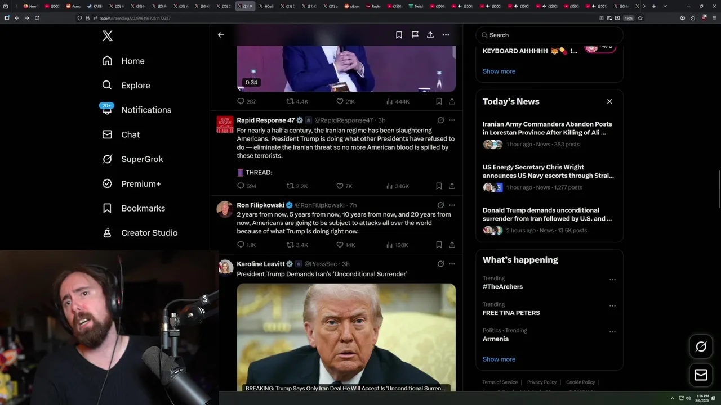721x405 pixels.
Task: Repost Rapid Response 47 post
Action: (297, 186)
